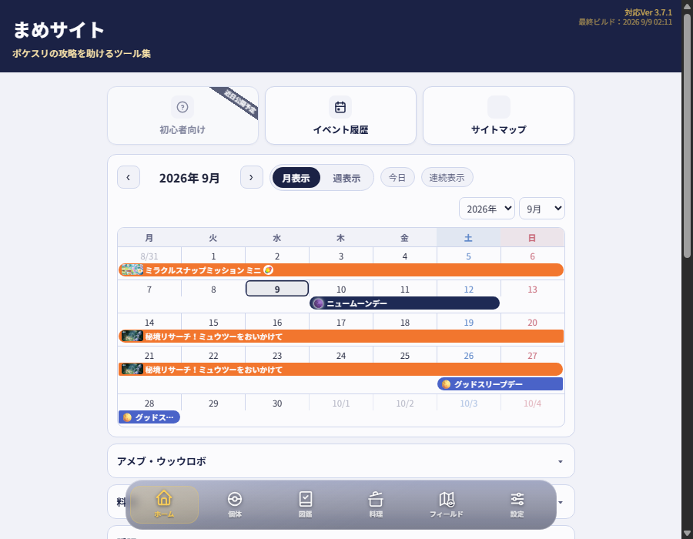Select the ニュームーンデー event bar
The image size is (693, 539).
[404, 303]
